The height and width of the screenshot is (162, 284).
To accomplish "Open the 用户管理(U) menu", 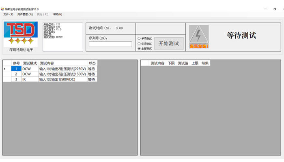I will (25, 14).
